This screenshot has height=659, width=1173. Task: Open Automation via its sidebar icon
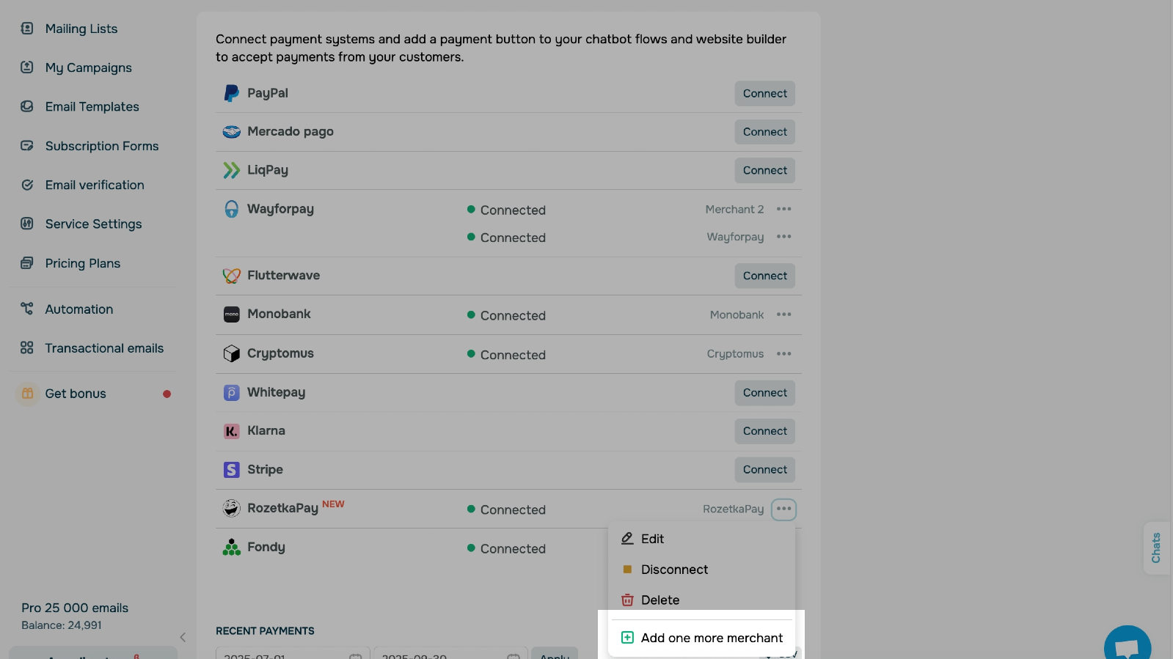[x=27, y=309]
